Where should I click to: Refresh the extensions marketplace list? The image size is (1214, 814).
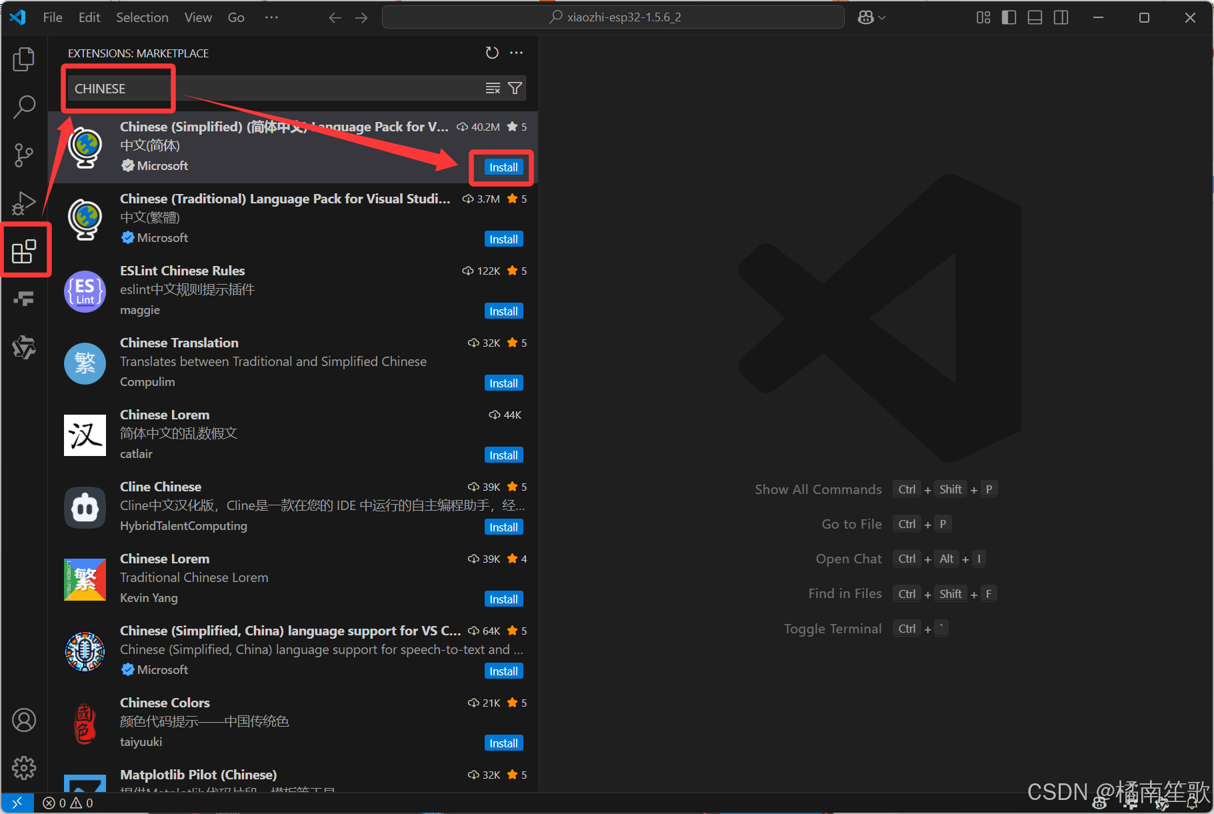coord(492,53)
